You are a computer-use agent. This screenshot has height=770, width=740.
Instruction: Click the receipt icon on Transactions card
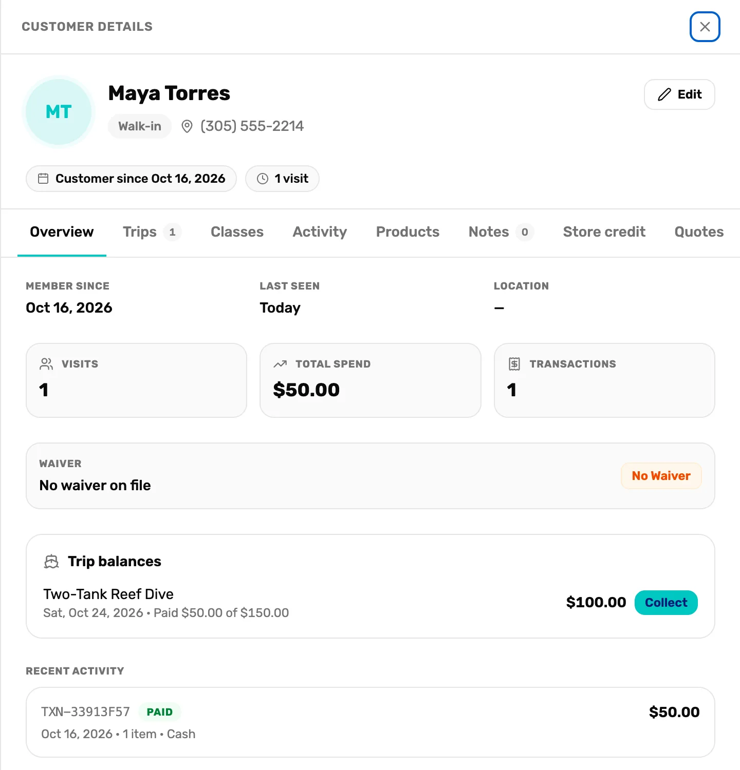click(x=514, y=364)
